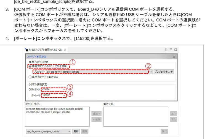The width and height of the screenshot is (205, 139).
Task: Click the 更新 button
Action: 76,131
